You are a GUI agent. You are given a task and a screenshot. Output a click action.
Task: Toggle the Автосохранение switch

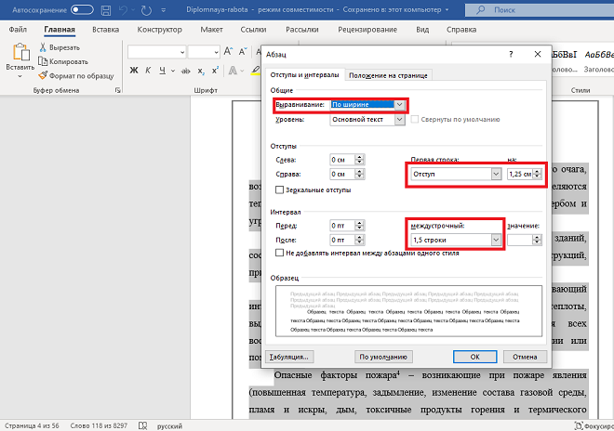coord(81,9)
